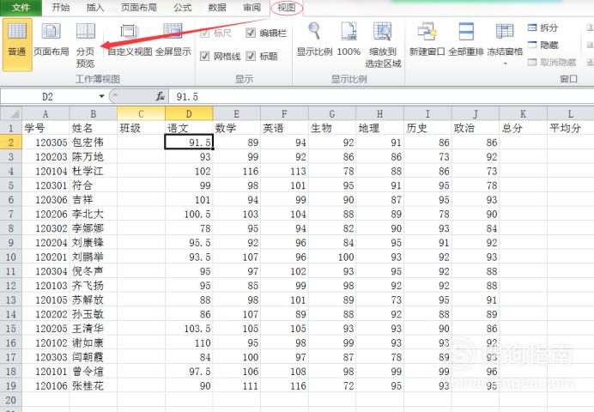Select Page Break Preview (分页预览)

pyautogui.click(x=86, y=45)
